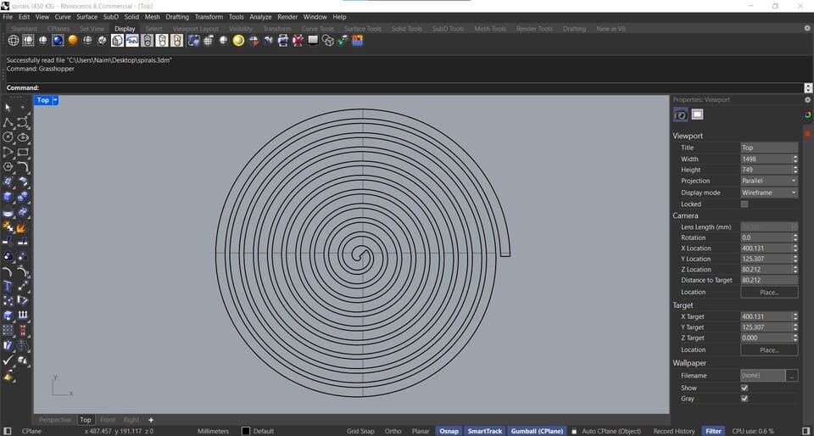The width and height of the screenshot is (814, 436).
Task: Activate the blue Rendered viewport sphere icon
Action: click(x=58, y=41)
